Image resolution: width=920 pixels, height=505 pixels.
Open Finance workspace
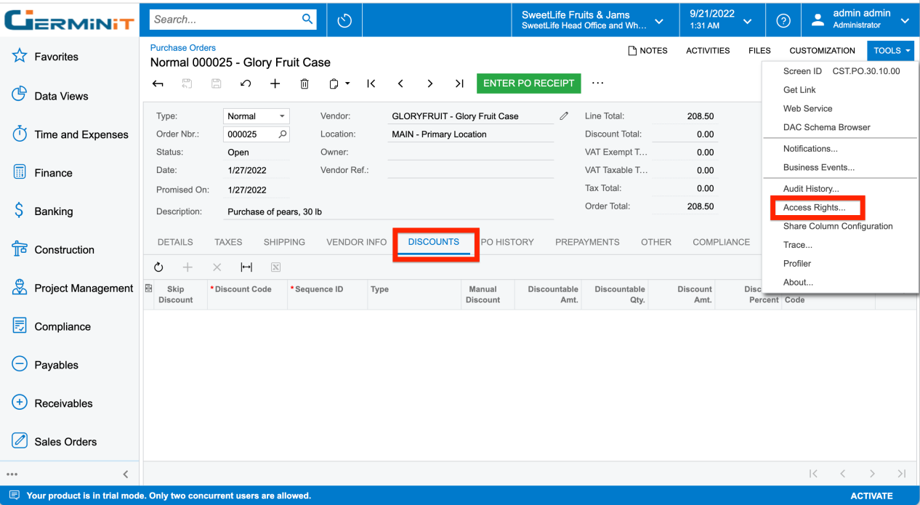42,173
